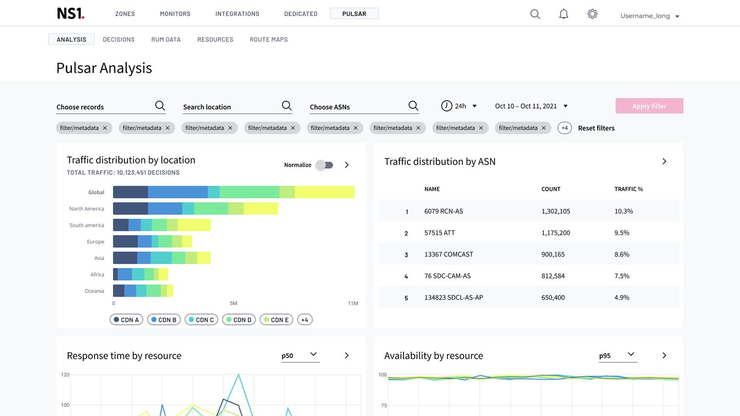740x416 pixels.
Task: Toggle CDN B legend series
Action: (x=164, y=320)
